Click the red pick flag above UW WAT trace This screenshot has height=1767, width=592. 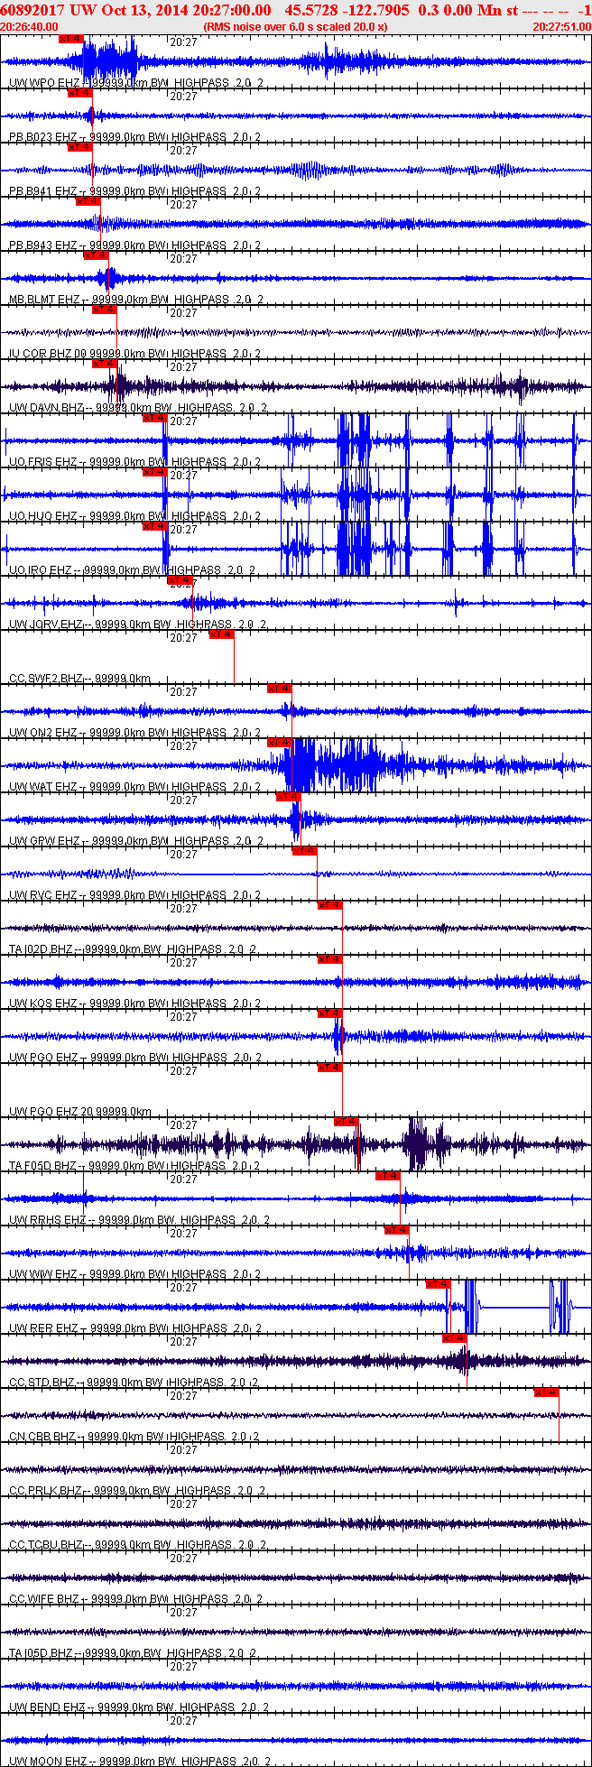coord(280,743)
